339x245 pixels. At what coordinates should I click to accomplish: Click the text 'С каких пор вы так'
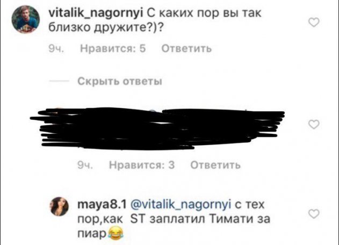pyautogui.click(x=204, y=13)
